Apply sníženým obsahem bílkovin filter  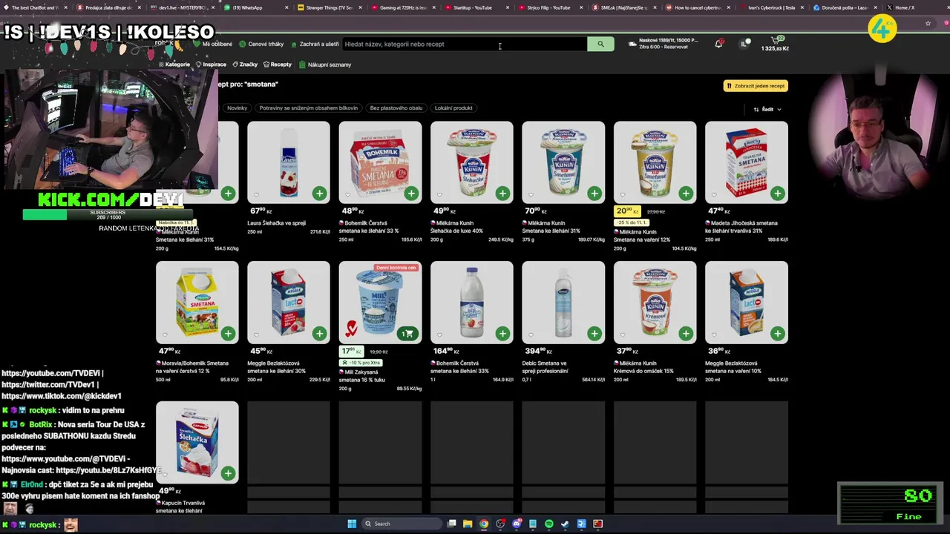point(308,108)
